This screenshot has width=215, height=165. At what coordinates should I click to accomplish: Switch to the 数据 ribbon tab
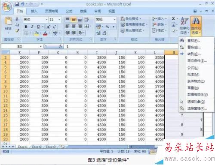(x=83, y=11)
